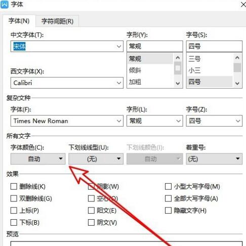Image resolution: width=246 pixels, height=246 pixels.
Task: Expand the 中文字体 dropdown
Action: (x=119, y=46)
